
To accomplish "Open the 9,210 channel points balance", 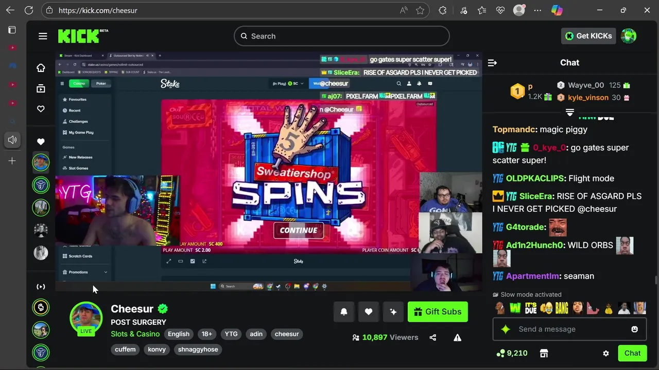I will click(x=512, y=353).
